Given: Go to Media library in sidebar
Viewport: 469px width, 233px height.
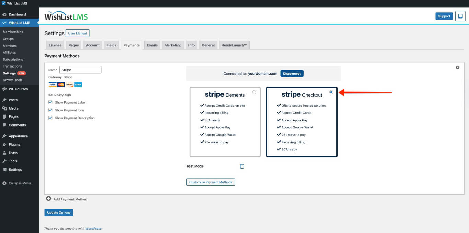Looking at the screenshot, I should (13, 108).
